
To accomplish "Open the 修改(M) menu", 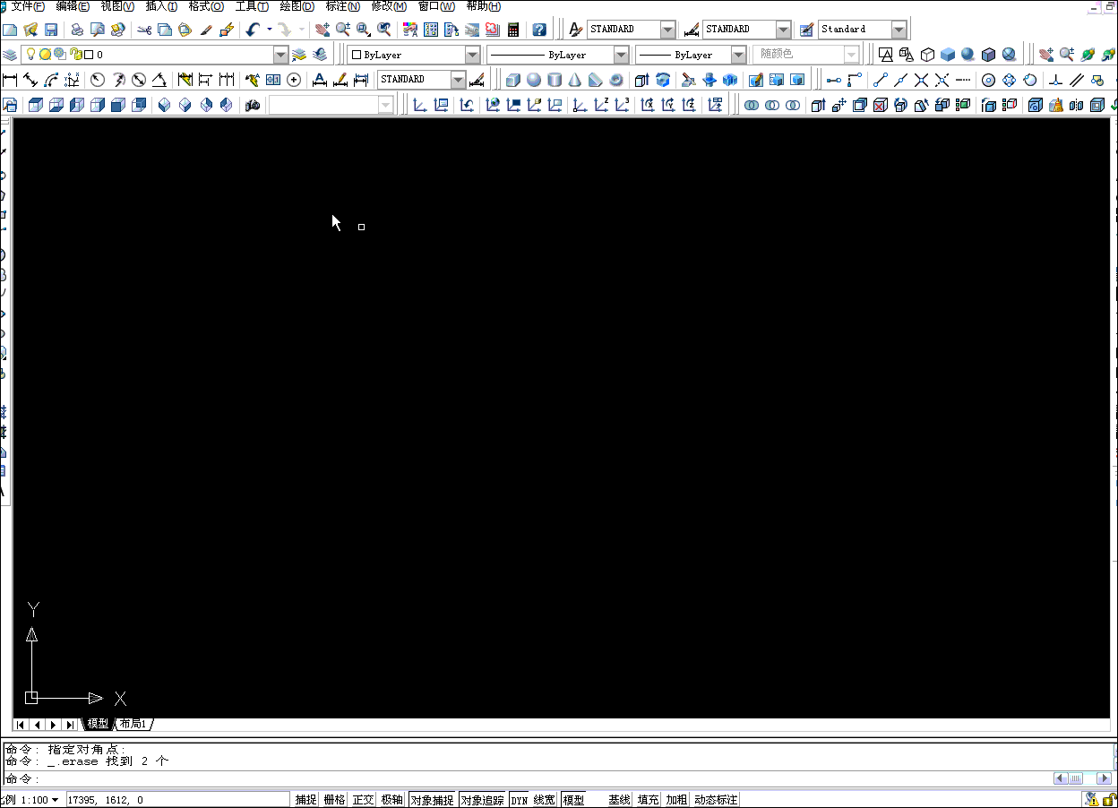I will click(389, 6).
